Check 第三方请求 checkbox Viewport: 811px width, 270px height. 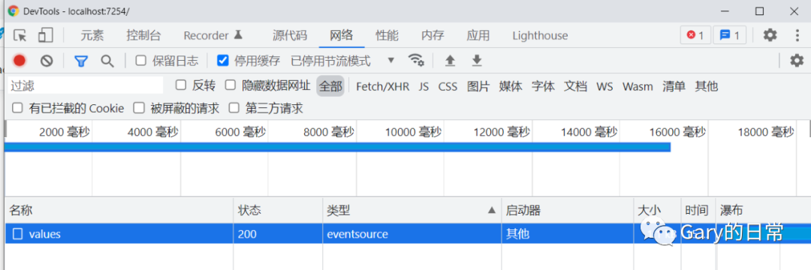(x=234, y=108)
